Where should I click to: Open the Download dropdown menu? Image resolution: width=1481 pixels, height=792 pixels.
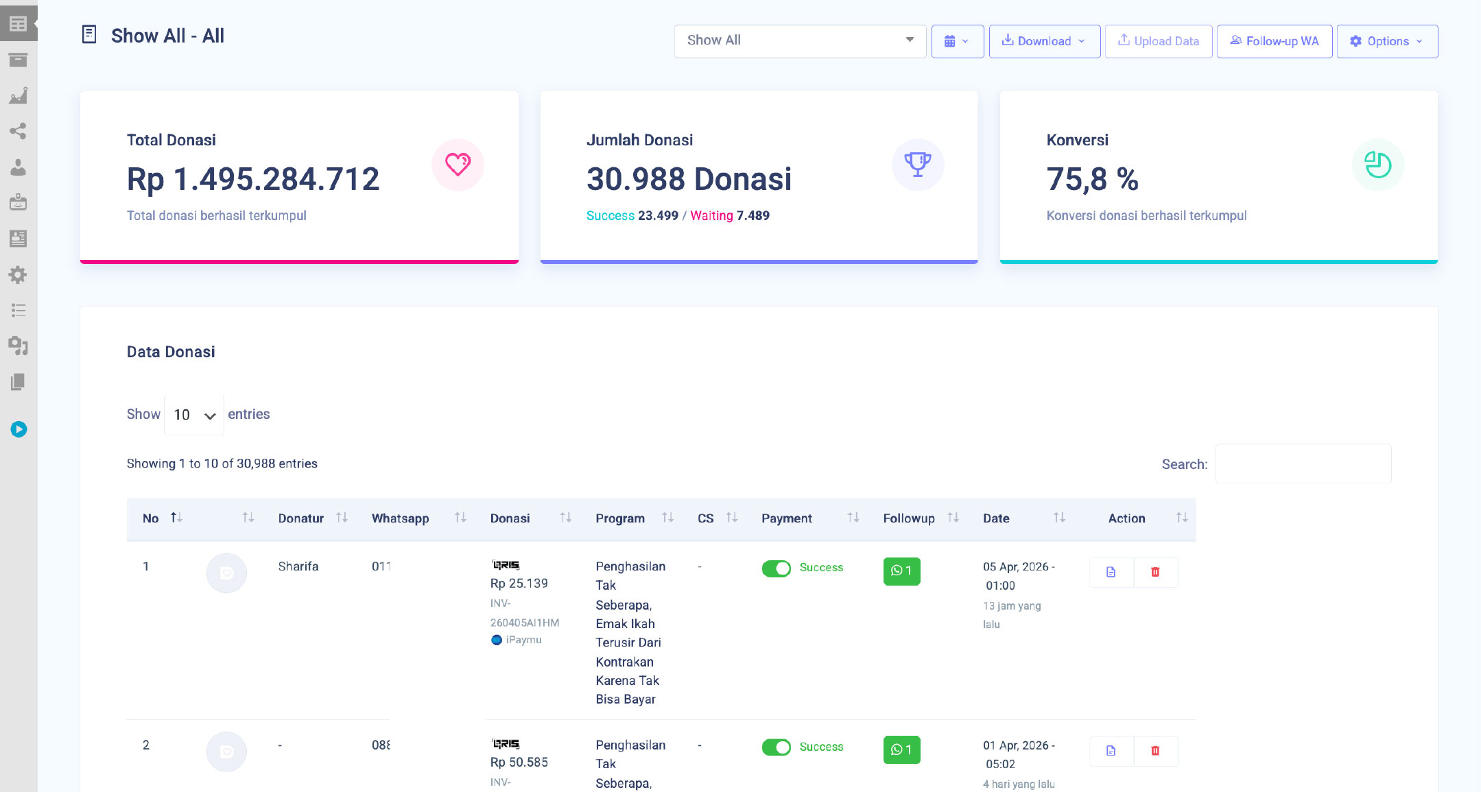coord(1044,41)
